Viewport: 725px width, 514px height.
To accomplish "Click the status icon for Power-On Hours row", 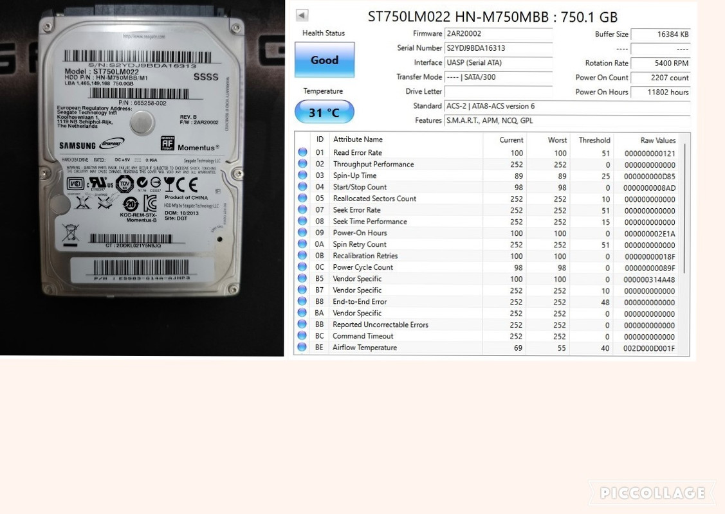I will (302, 233).
